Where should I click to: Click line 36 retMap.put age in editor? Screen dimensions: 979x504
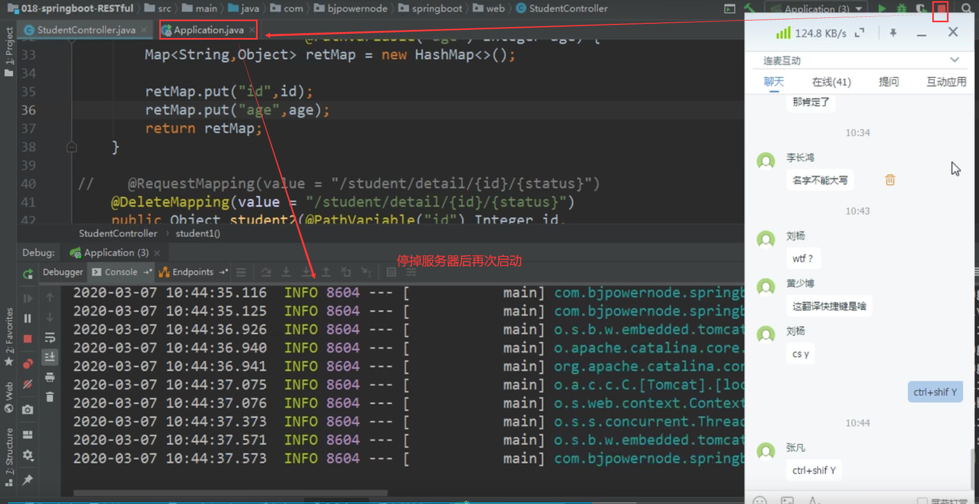click(x=237, y=110)
